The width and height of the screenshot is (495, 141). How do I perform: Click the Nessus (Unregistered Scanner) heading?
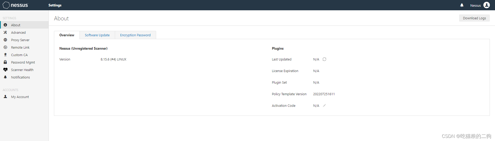pyautogui.click(x=83, y=48)
